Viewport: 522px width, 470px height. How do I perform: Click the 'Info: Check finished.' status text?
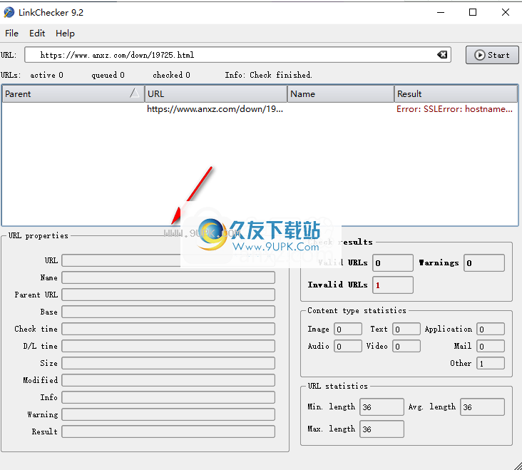coord(268,75)
